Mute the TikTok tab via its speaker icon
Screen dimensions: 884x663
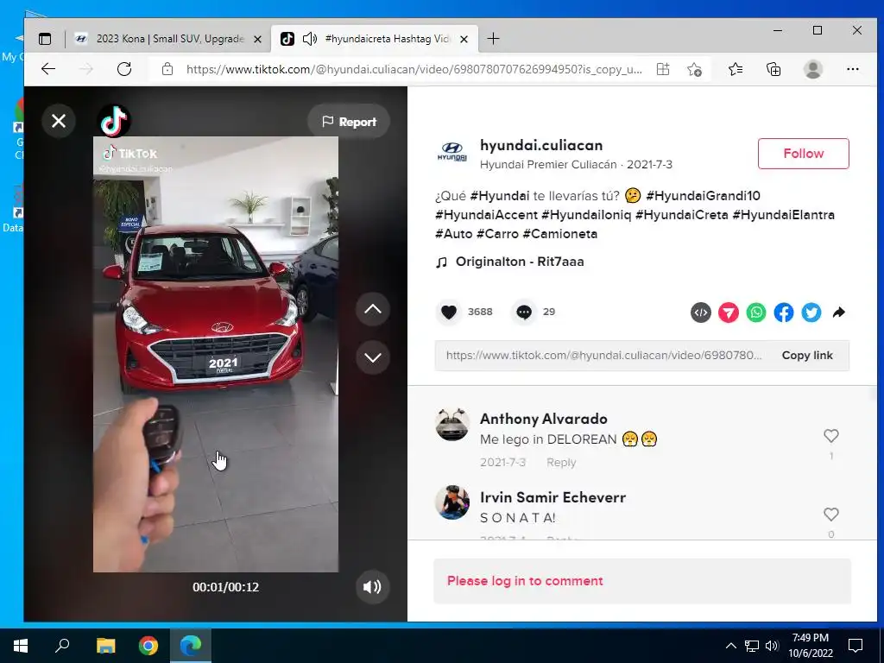pos(310,39)
